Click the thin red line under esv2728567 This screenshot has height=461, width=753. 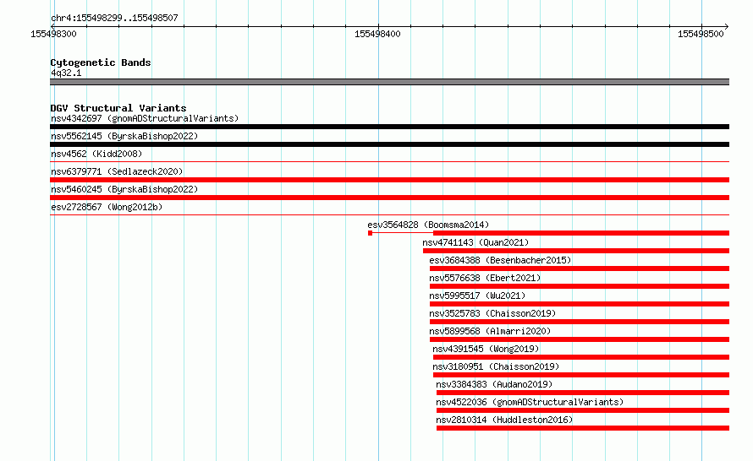(x=389, y=215)
